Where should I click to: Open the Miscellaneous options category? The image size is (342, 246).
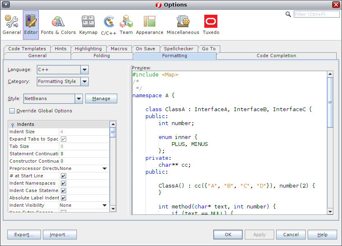pos(183,25)
